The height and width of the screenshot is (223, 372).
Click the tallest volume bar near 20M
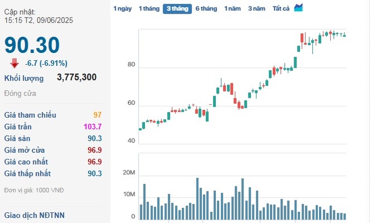click(197, 199)
